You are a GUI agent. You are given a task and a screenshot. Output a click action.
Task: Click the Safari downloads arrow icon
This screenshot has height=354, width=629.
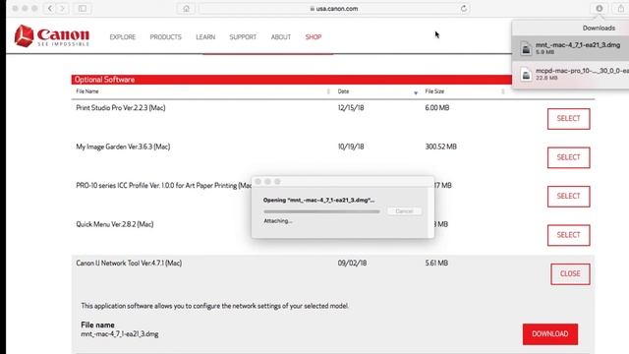coord(599,9)
